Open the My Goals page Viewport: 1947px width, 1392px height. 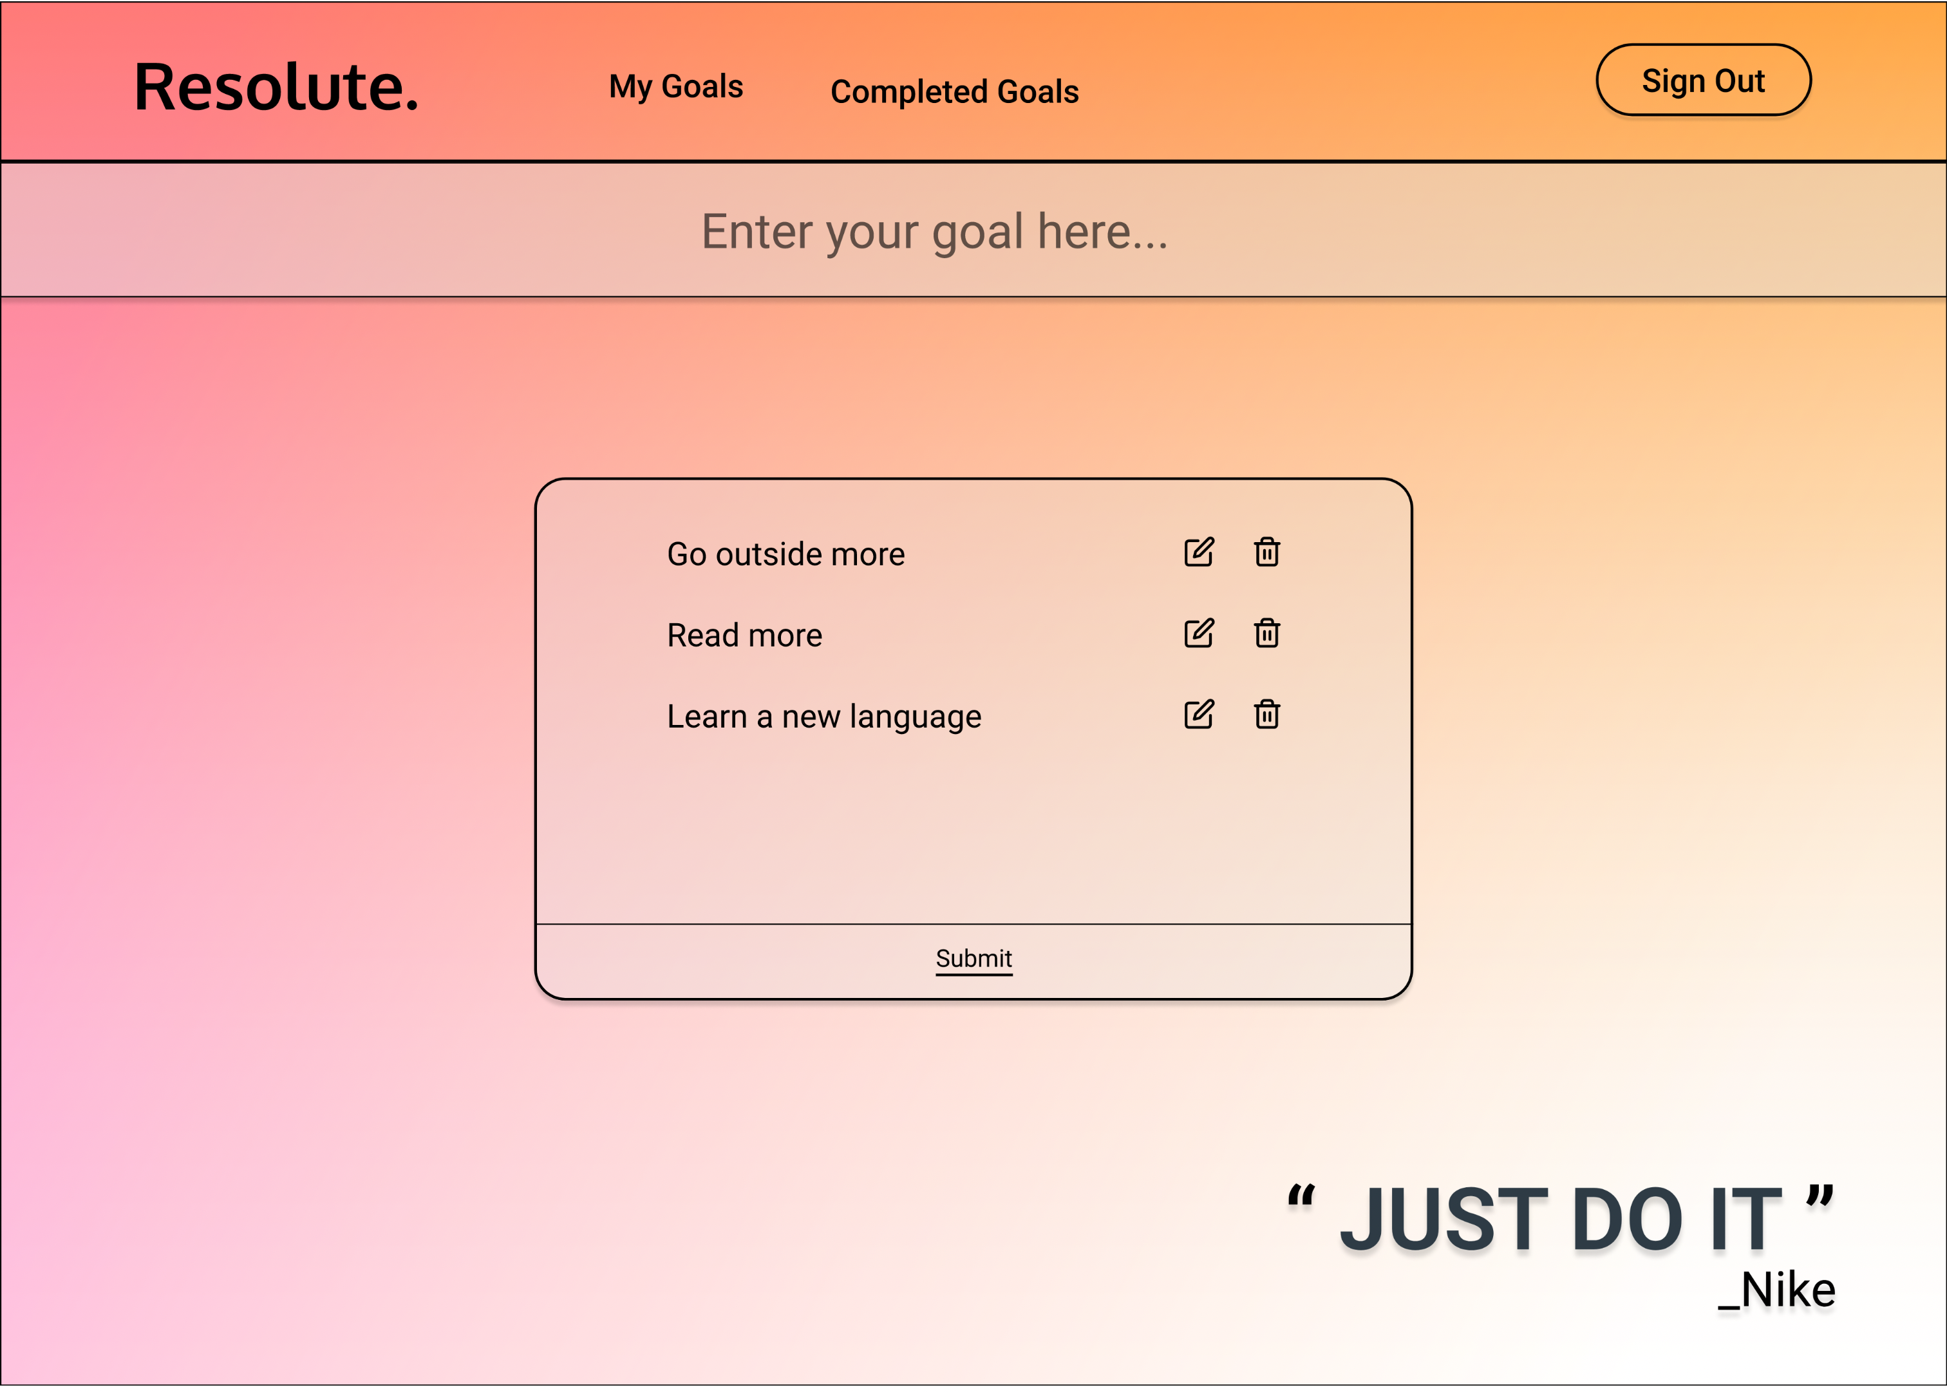pyautogui.click(x=675, y=86)
